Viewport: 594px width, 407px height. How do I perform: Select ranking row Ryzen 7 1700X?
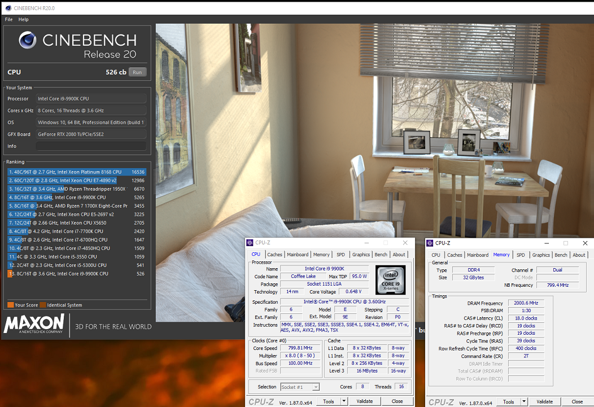(x=77, y=206)
